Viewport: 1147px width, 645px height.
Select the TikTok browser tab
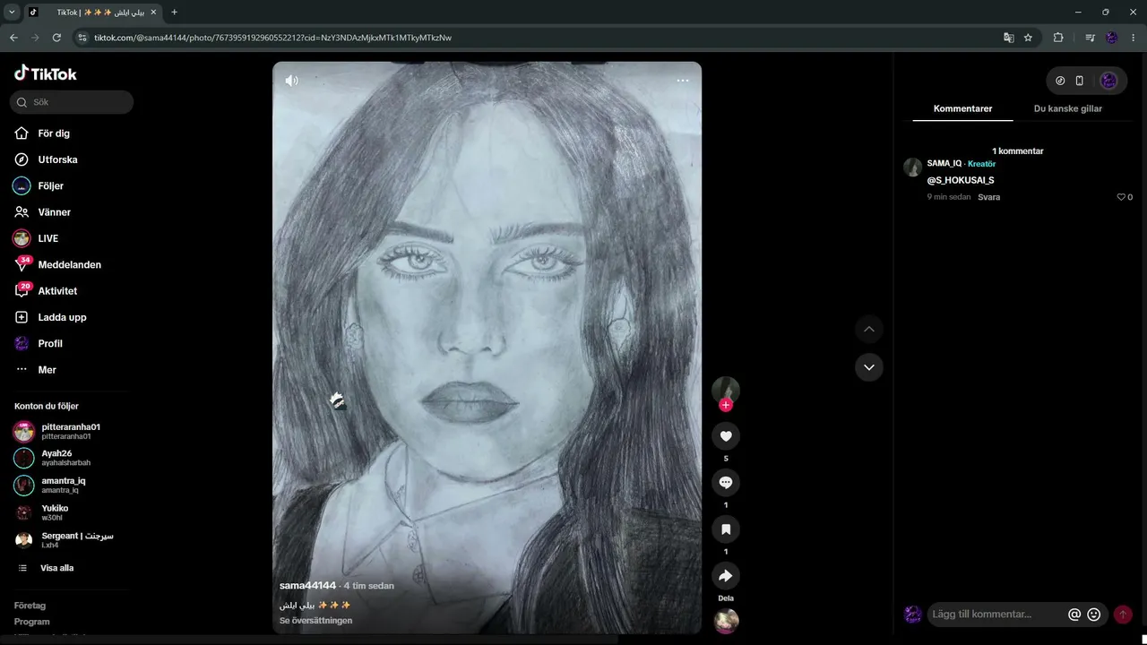click(92, 13)
